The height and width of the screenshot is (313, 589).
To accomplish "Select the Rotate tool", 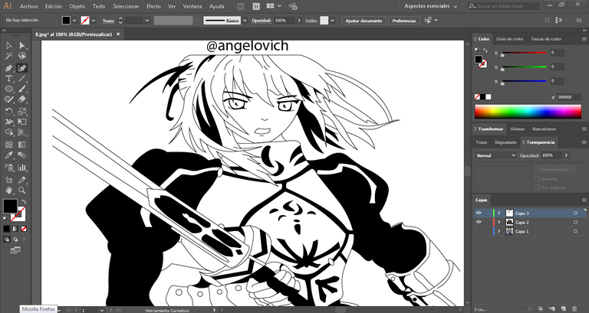I will (9, 111).
